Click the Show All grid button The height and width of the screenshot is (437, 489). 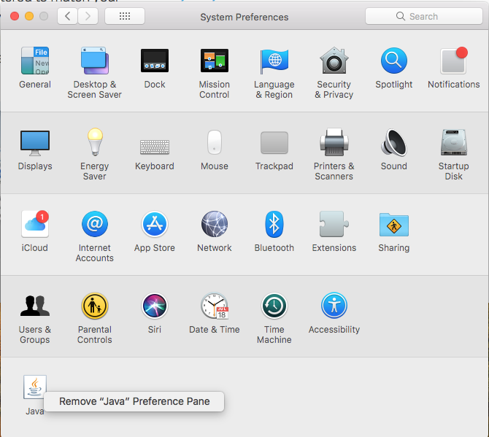125,16
